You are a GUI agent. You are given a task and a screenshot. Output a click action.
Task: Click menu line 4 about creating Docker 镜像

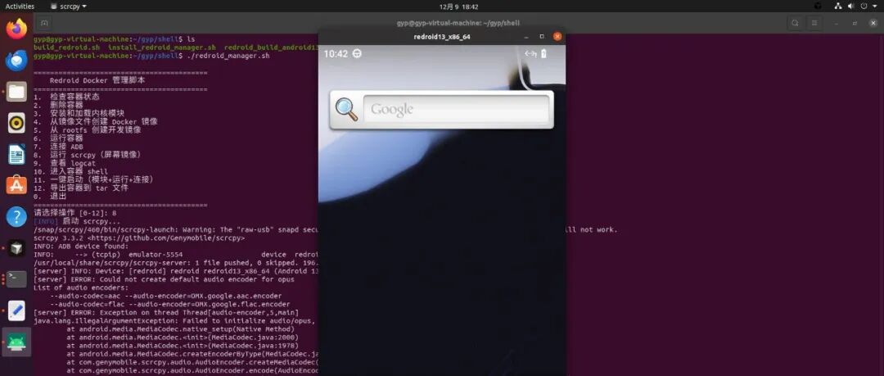tap(96, 121)
